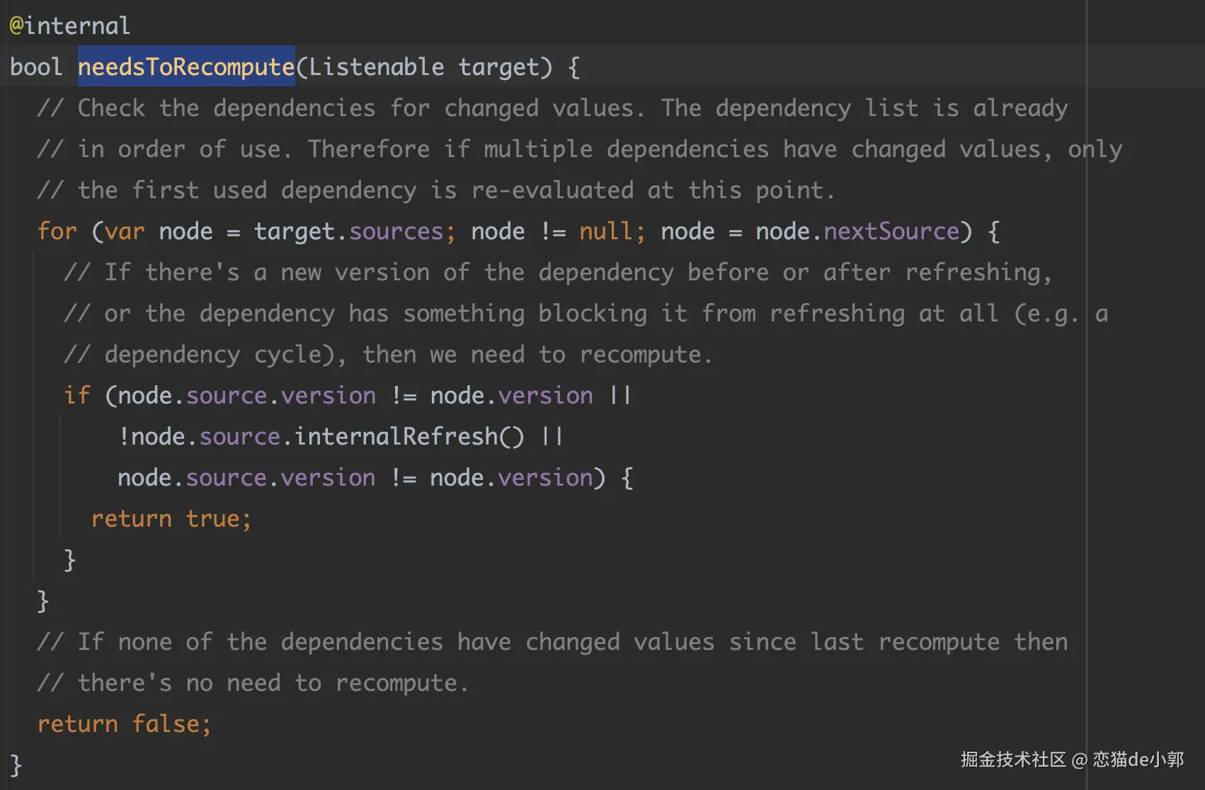Click the if block's closing brace
This screenshot has width=1205, height=790.
tap(70, 560)
